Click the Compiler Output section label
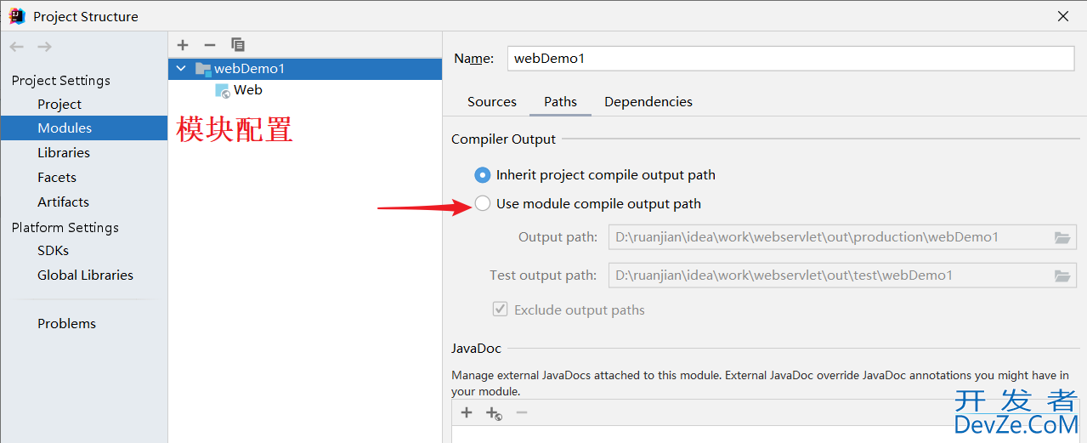 (x=503, y=139)
